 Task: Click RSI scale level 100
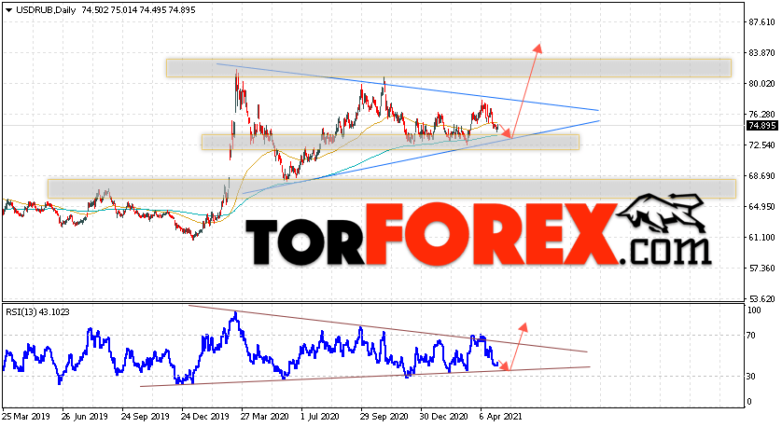pos(754,310)
